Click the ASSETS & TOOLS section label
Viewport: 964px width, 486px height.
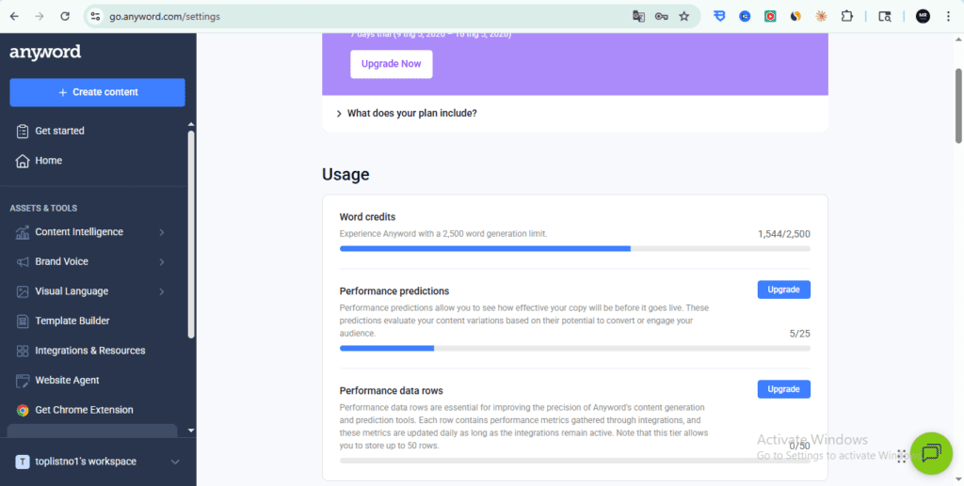point(43,208)
